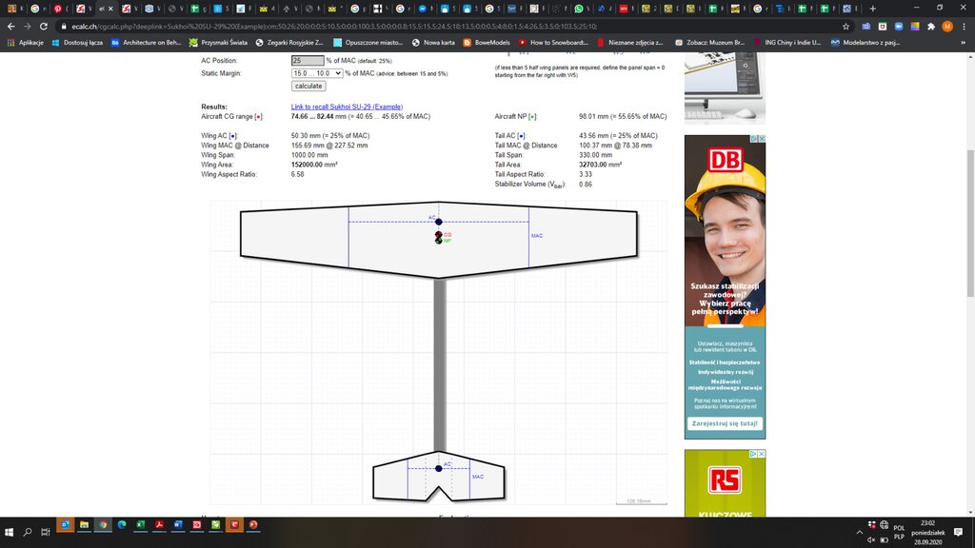Click the padlock icon in the address bar

(64, 27)
